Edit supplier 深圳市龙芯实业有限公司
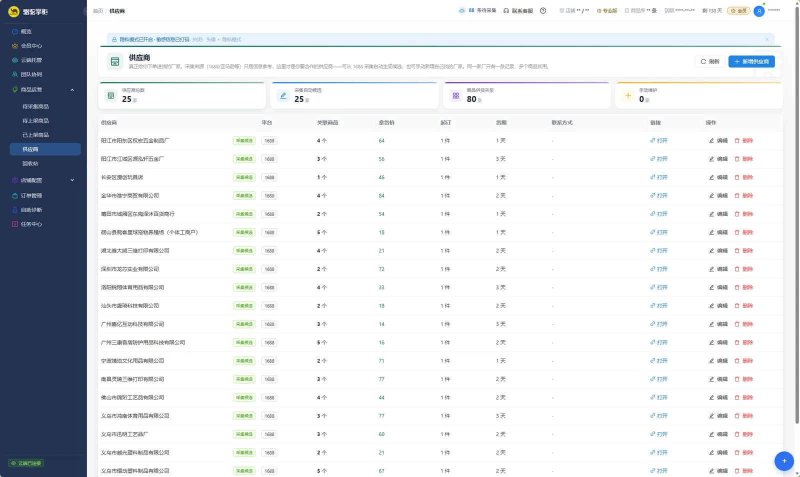800x477 pixels. coord(718,269)
